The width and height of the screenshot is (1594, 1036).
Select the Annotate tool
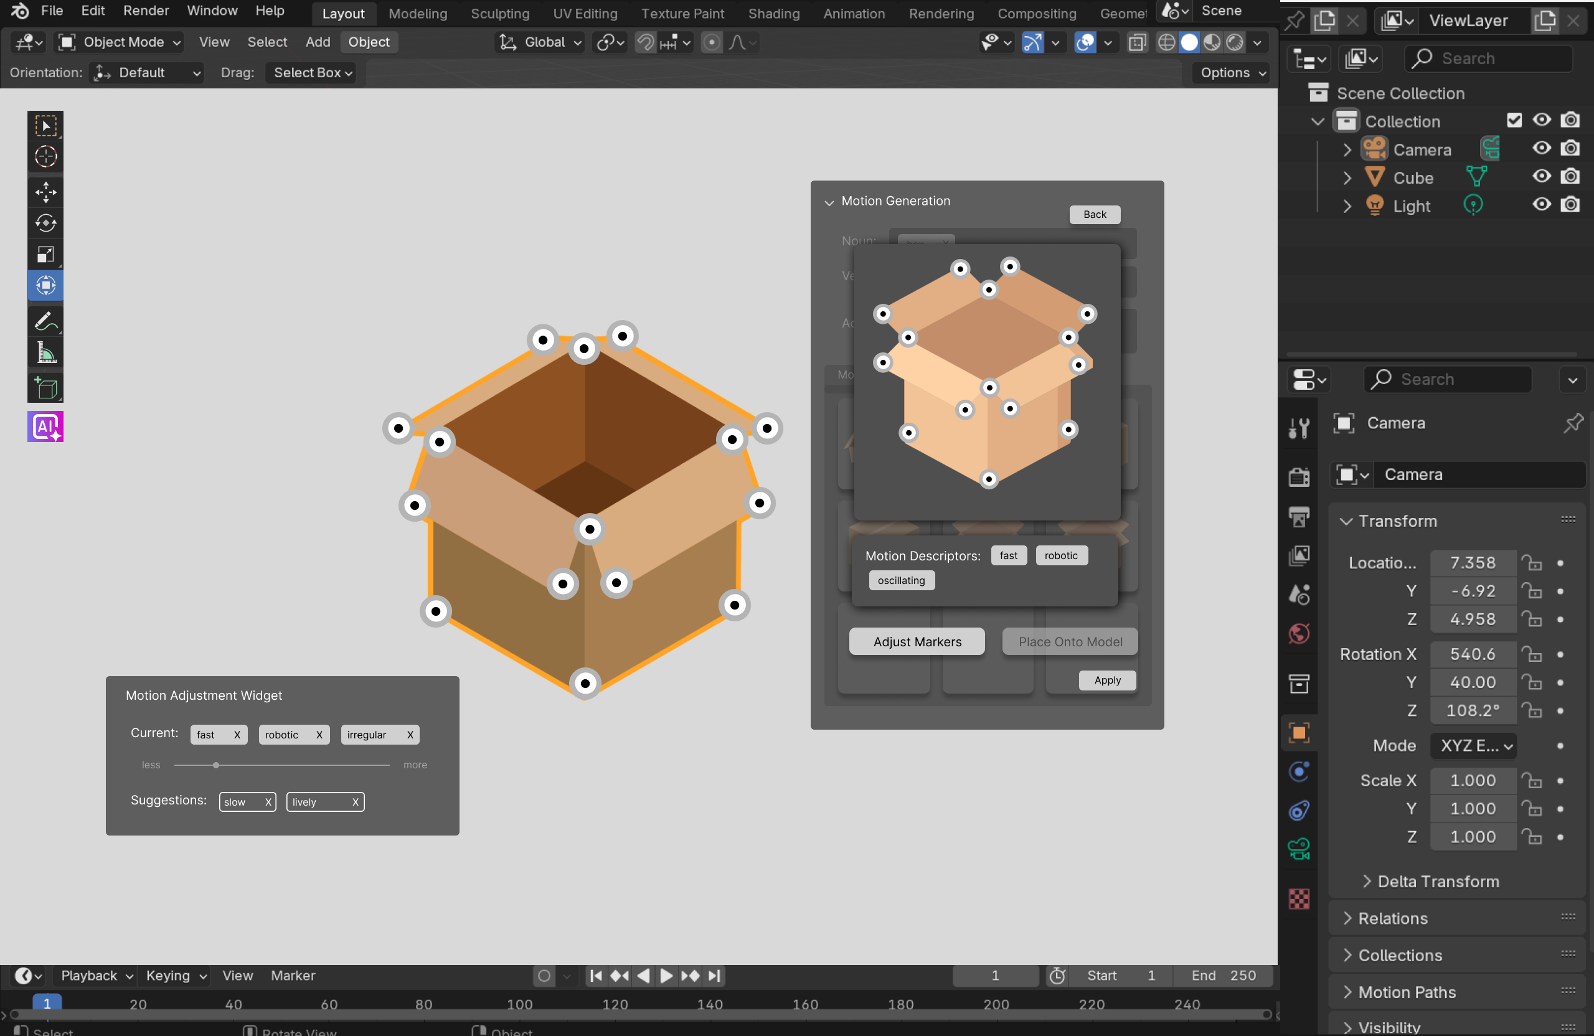tap(45, 321)
